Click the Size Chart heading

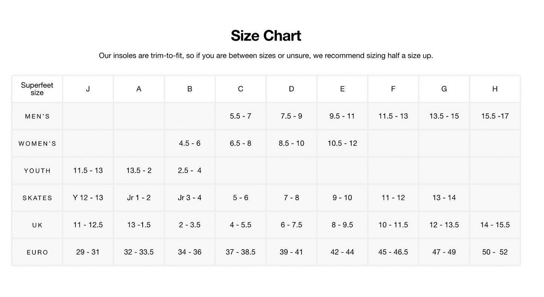point(266,36)
